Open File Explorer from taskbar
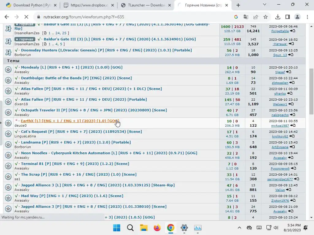Viewport: 314px width, 235px height. tap(144, 228)
